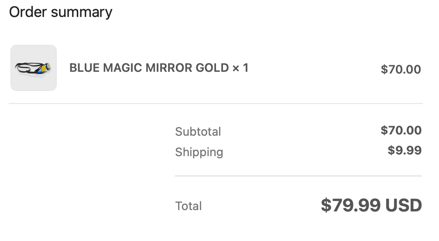
Task: Click the $79.99 total amount
Action: point(350,205)
